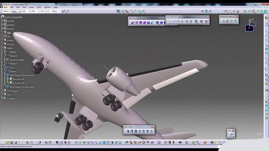Click the Zoom In magnifier icon
This screenshot has height=151, width=269.
[92, 142]
